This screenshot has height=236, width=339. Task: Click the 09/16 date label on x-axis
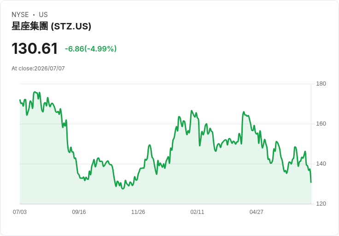coord(79,212)
